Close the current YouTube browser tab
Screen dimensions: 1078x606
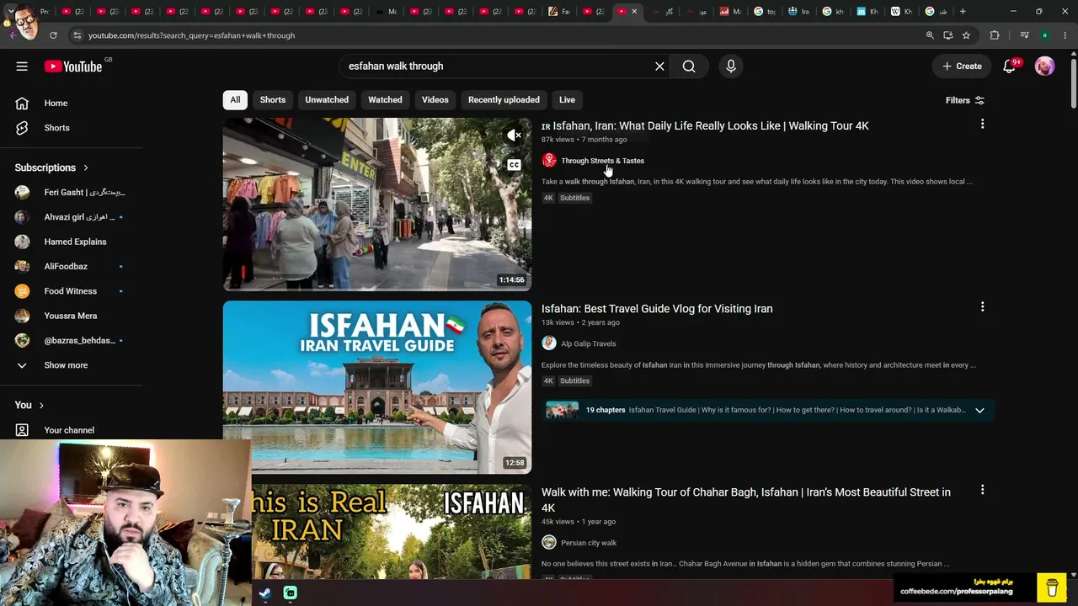(634, 12)
